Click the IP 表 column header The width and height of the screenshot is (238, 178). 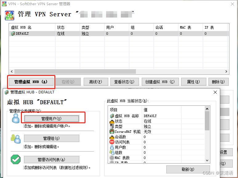tap(215, 27)
